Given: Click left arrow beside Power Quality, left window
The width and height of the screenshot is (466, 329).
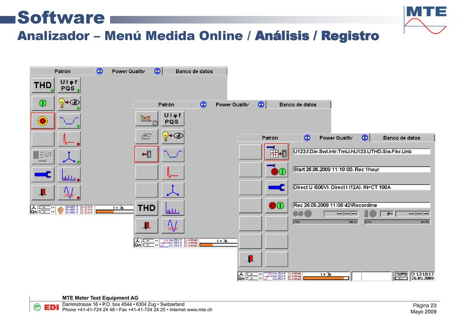Looking at the screenshot, I should click(100, 71).
